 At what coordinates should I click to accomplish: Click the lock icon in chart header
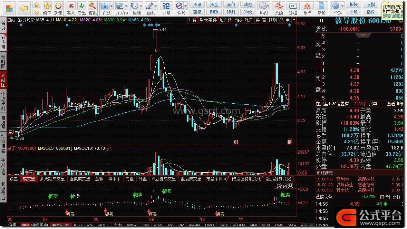click(x=281, y=20)
